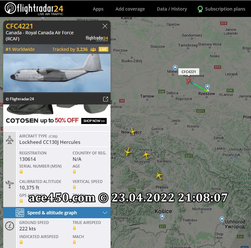The image size is (251, 248).
Task: Open external link icon on aircraft photo
Action: [x=105, y=99]
